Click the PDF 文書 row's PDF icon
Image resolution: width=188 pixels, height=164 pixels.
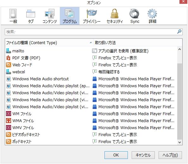(x=9, y=58)
